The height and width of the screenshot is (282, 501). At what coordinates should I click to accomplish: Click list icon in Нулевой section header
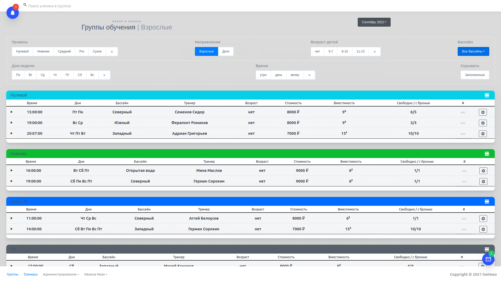487,95
